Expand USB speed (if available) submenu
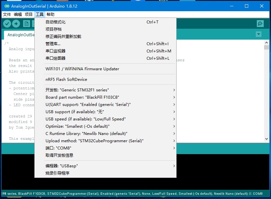This screenshot has height=199, width=271. pos(105,119)
